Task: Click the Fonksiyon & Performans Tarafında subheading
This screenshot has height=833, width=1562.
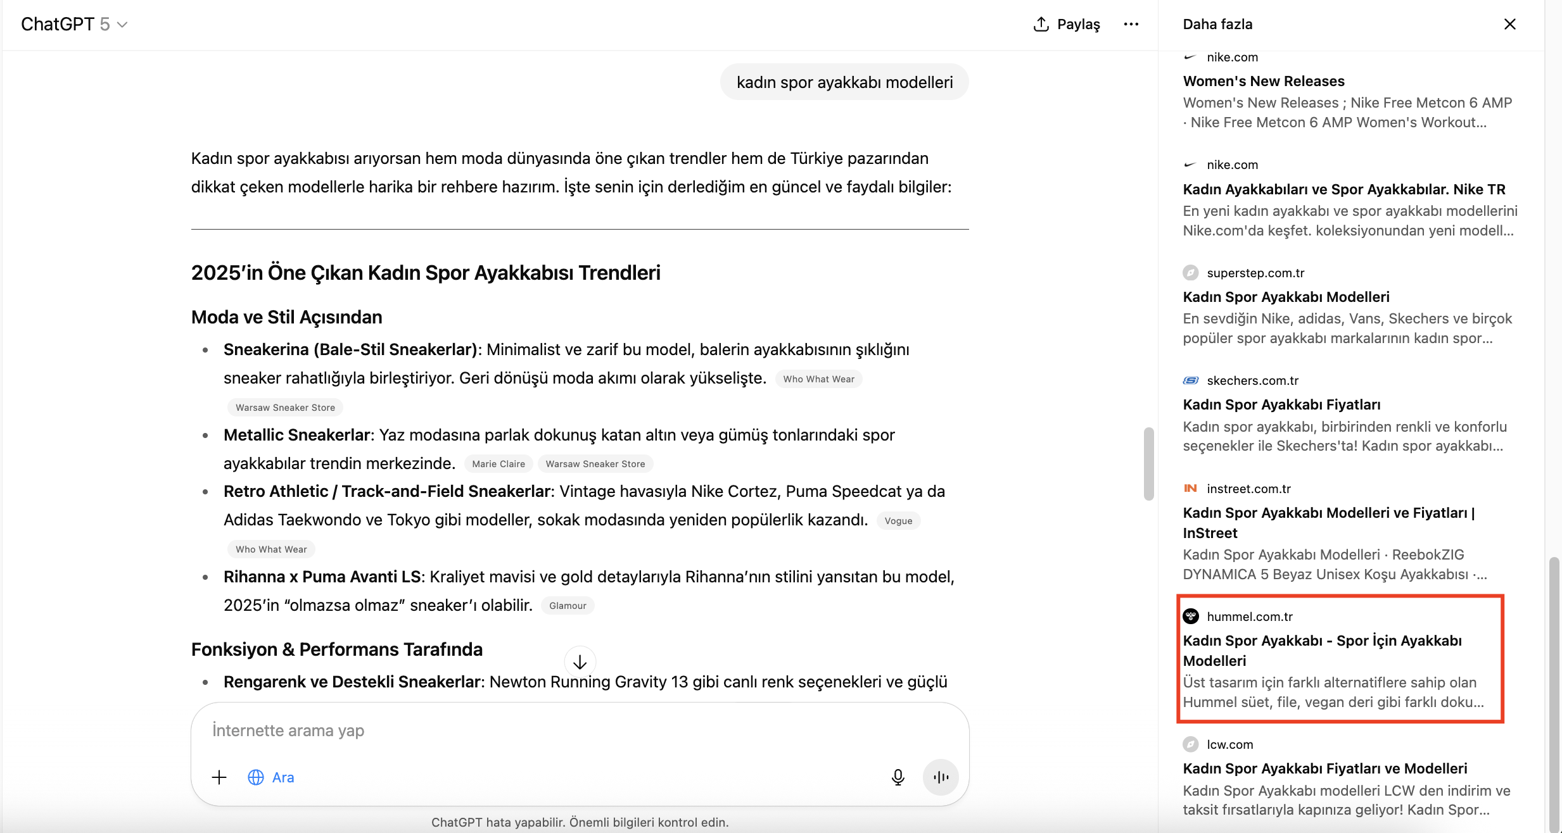Action: pos(337,649)
